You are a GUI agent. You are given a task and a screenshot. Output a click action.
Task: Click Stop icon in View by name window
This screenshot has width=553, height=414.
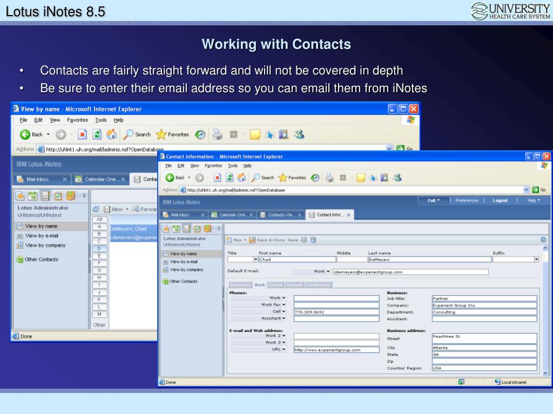pos(82,134)
